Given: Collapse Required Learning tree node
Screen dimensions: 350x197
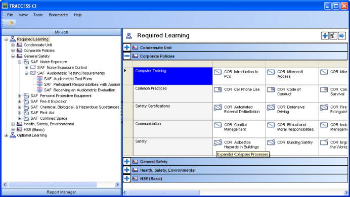Looking at the screenshot, I should coord(6,39).
